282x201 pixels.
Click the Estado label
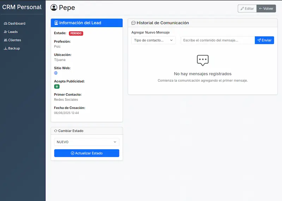[x=60, y=33]
